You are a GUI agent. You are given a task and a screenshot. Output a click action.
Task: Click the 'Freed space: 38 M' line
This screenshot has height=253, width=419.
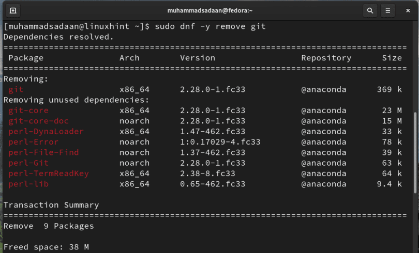46,247
